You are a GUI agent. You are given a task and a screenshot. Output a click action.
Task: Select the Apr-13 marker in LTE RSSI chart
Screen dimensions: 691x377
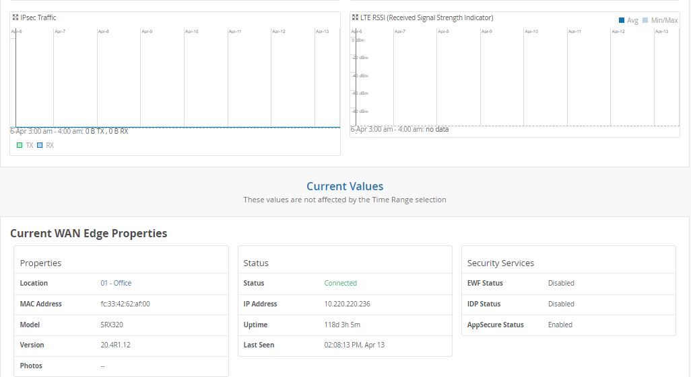pos(661,32)
